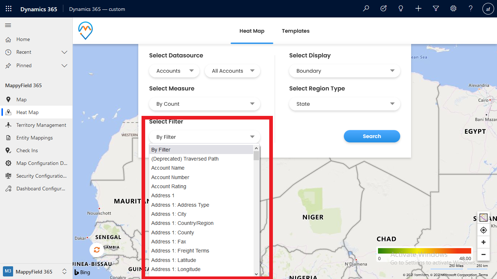The height and width of the screenshot is (279, 497).
Task: Click the filter list scrollbar up arrow
Action: (256, 148)
